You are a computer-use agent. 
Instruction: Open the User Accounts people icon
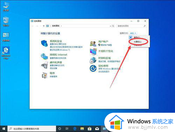pos(93,43)
